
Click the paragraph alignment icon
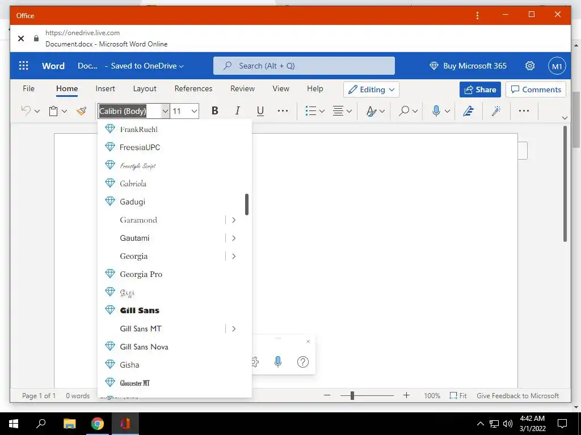coord(338,110)
